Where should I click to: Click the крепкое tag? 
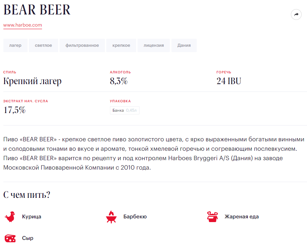coord(121,45)
